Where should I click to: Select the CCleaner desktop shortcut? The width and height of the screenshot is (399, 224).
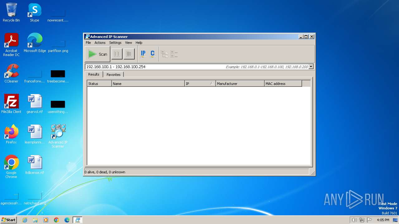[11, 73]
